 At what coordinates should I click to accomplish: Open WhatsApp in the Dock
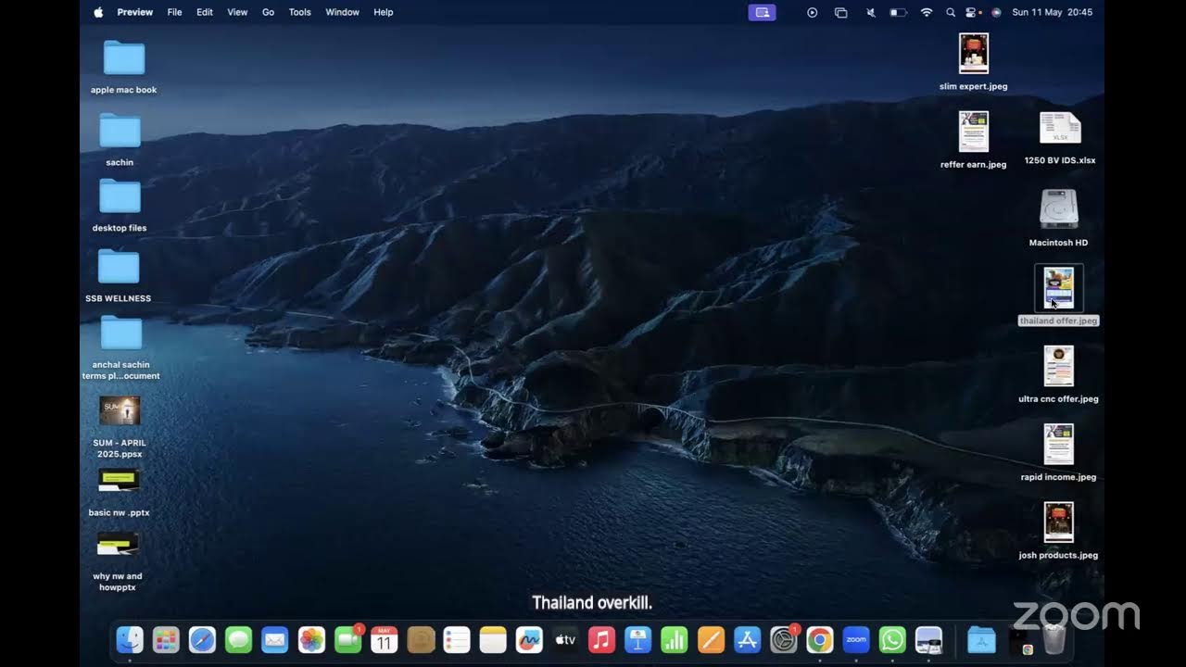(892, 639)
